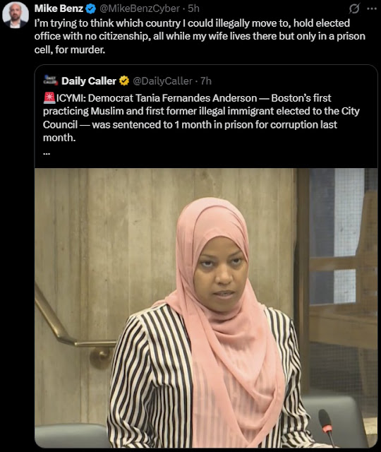This screenshot has height=452, width=381.
Task: Click the microphone in the photo
Action: (327, 427)
